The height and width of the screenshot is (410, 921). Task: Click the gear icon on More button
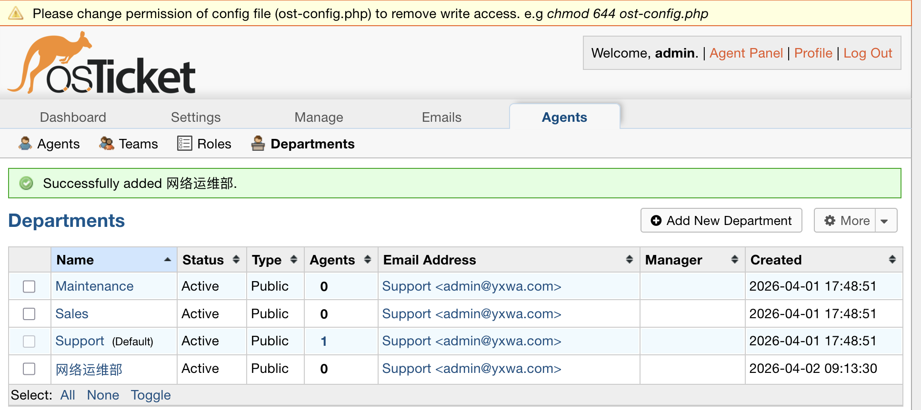(830, 221)
